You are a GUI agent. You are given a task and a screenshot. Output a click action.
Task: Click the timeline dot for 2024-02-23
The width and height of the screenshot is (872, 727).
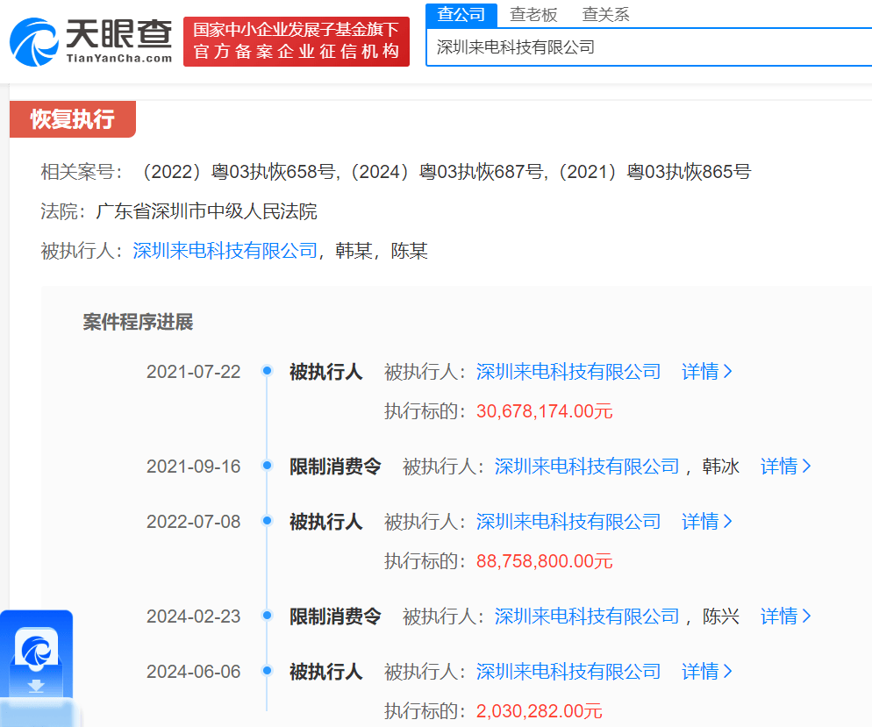267,617
